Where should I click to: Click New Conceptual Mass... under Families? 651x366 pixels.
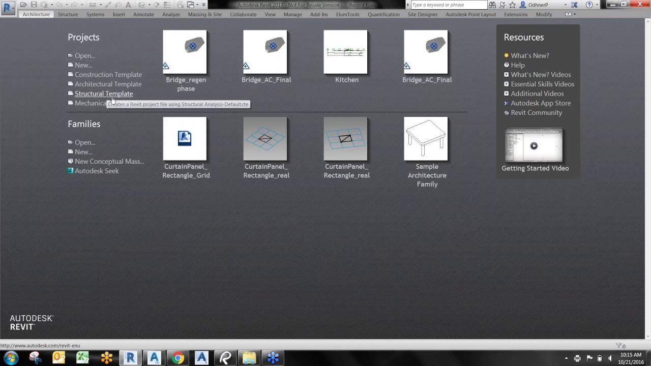click(109, 162)
